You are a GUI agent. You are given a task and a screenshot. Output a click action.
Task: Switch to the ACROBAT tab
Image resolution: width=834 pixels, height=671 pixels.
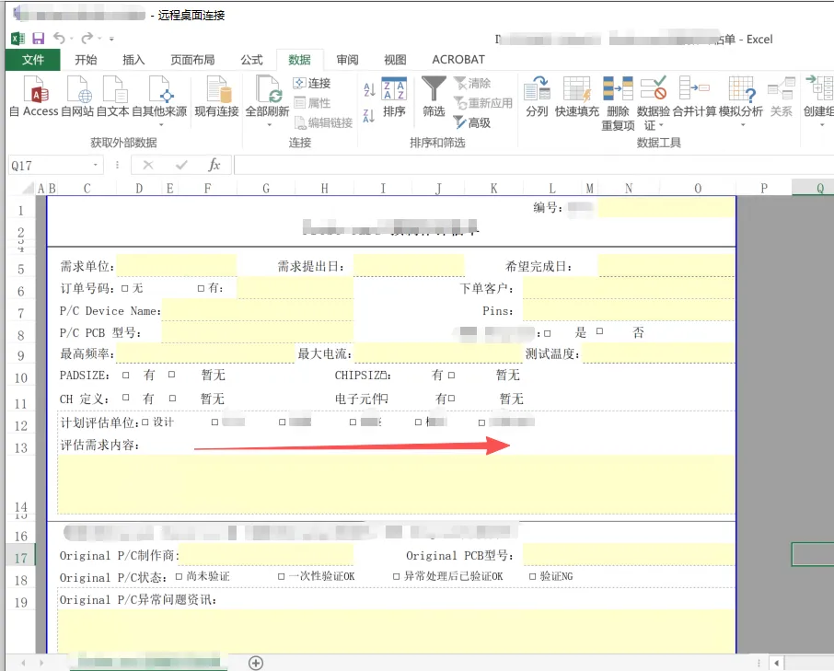pyautogui.click(x=458, y=60)
